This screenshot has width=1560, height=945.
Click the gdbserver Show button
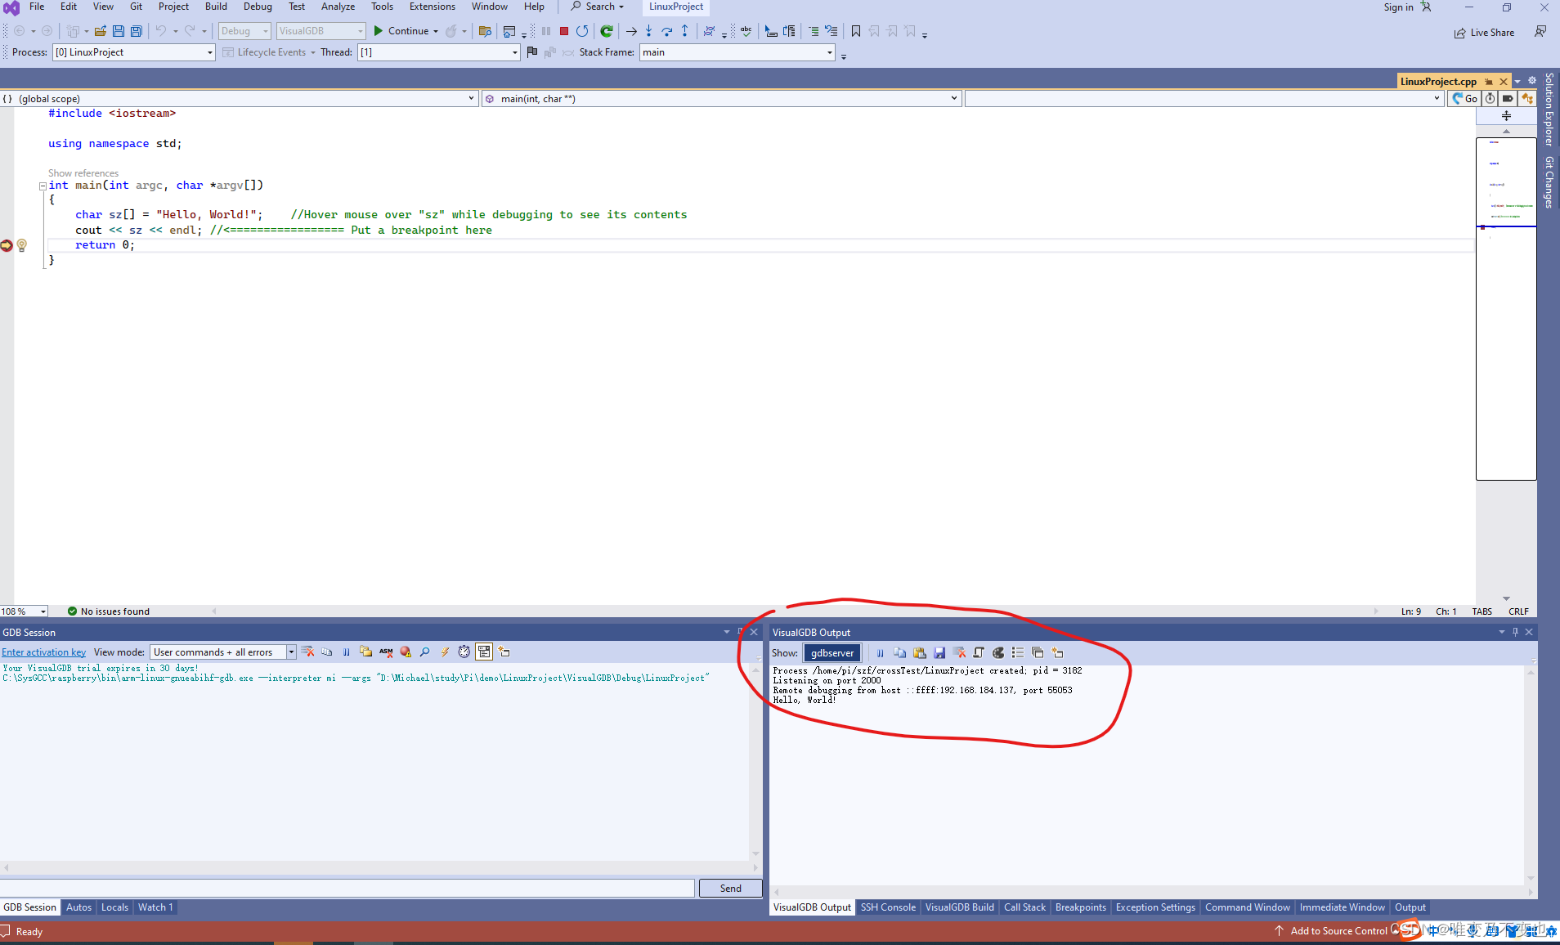click(832, 653)
